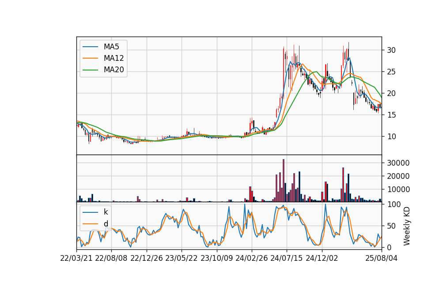Click the date label 23/10/09
This screenshot has height=304, width=424.
coord(216,259)
